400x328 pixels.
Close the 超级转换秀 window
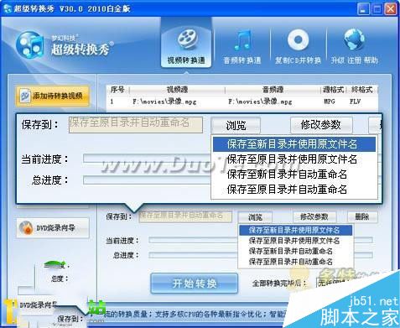[x=391, y=9]
